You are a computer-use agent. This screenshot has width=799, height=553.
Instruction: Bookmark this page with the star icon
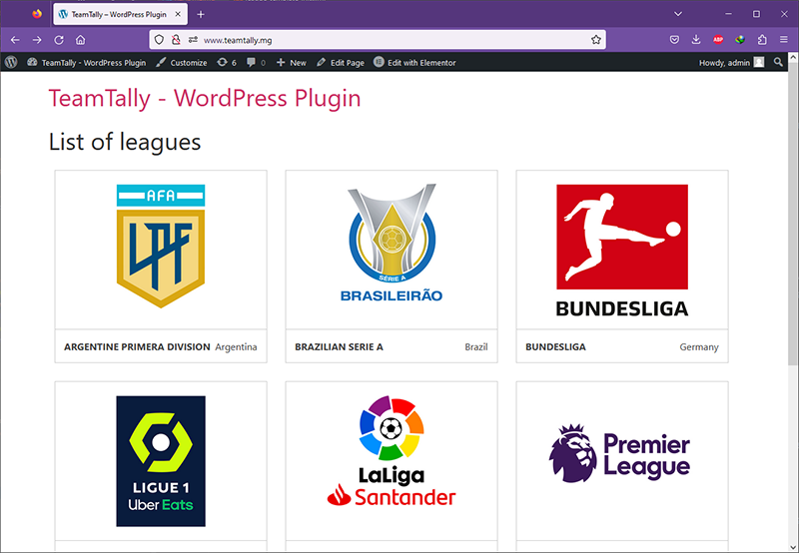click(x=595, y=40)
